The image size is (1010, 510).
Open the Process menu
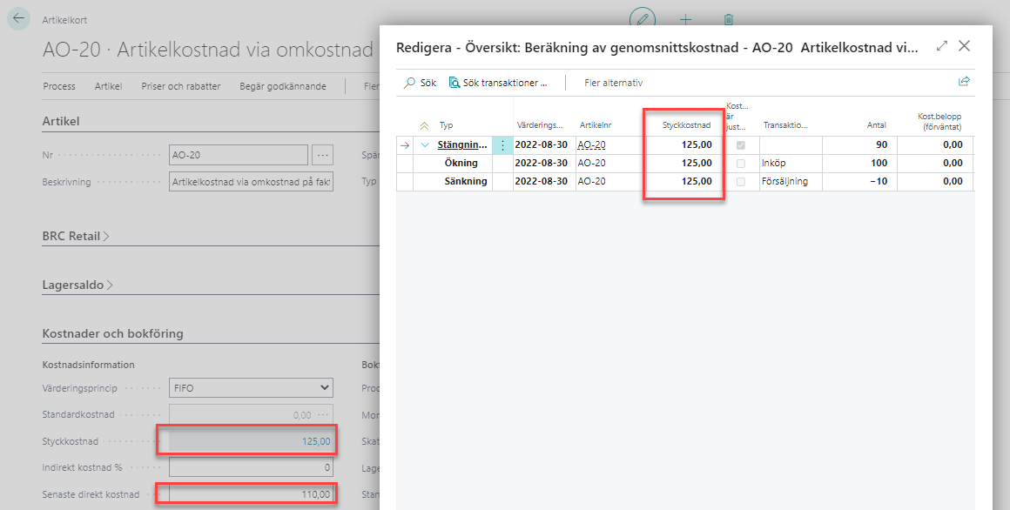59,86
